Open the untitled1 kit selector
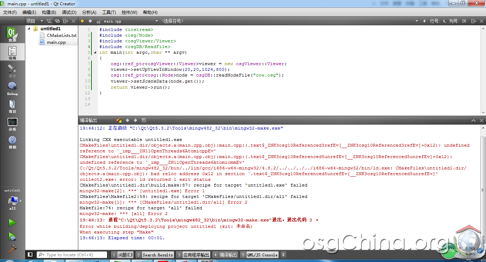This screenshot has width=486, height=262. [x=12, y=199]
